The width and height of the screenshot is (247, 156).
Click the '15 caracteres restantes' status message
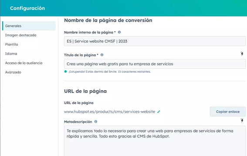(134, 72)
